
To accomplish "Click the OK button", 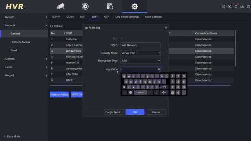I will pos(135,112).
